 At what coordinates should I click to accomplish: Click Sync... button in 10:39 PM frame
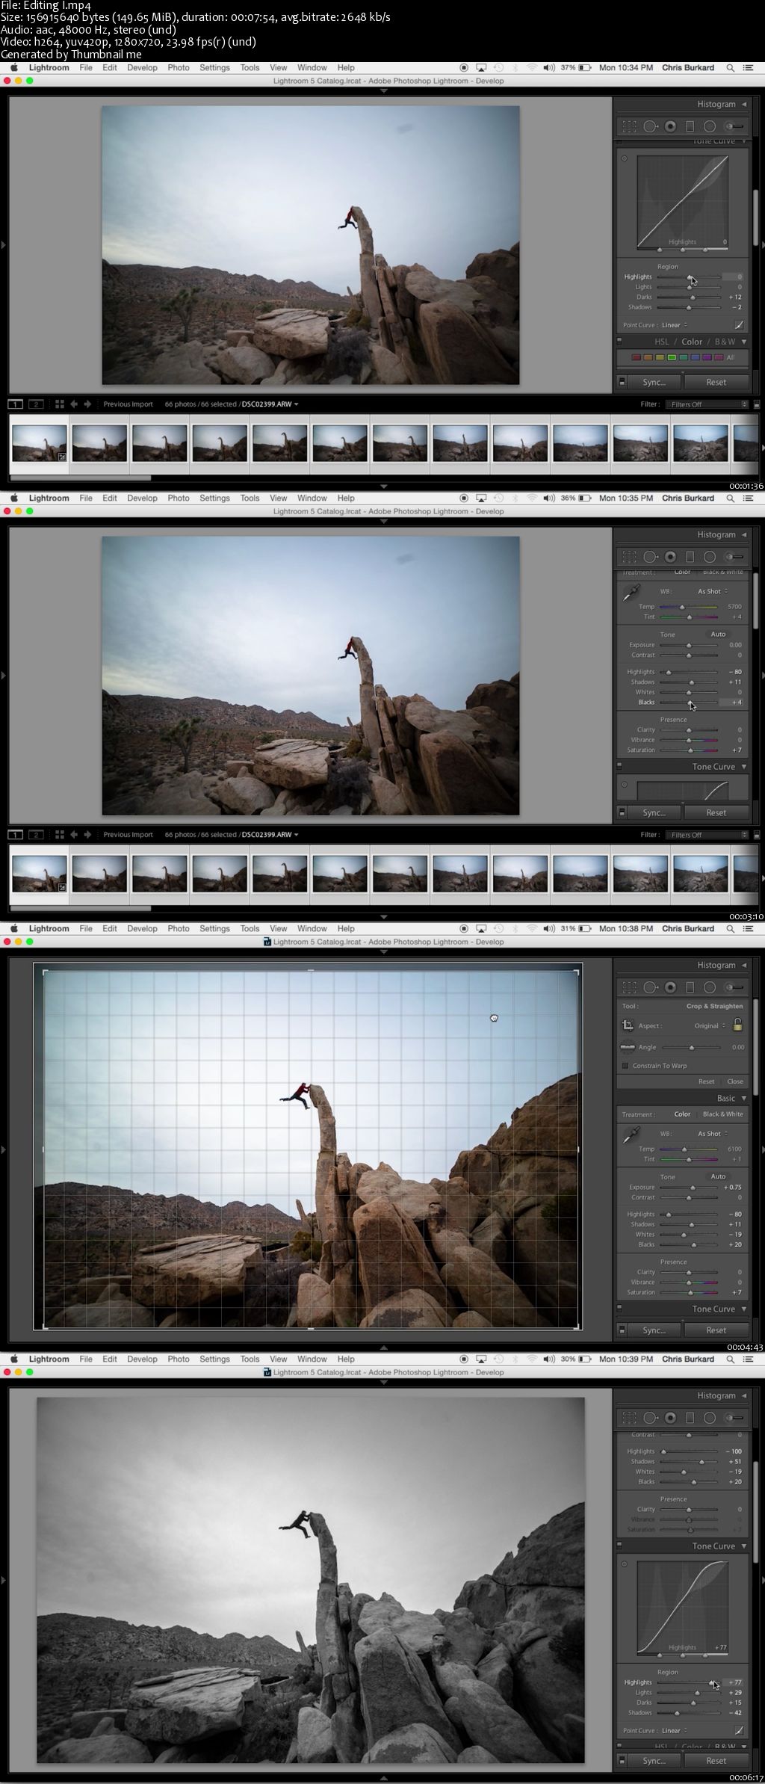[654, 1761]
